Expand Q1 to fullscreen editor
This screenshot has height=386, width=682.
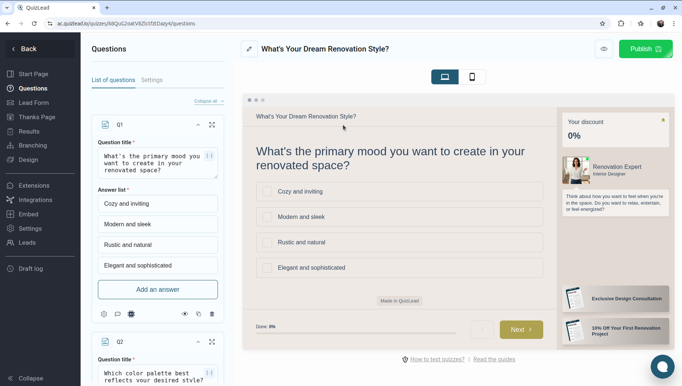pyautogui.click(x=212, y=125)
